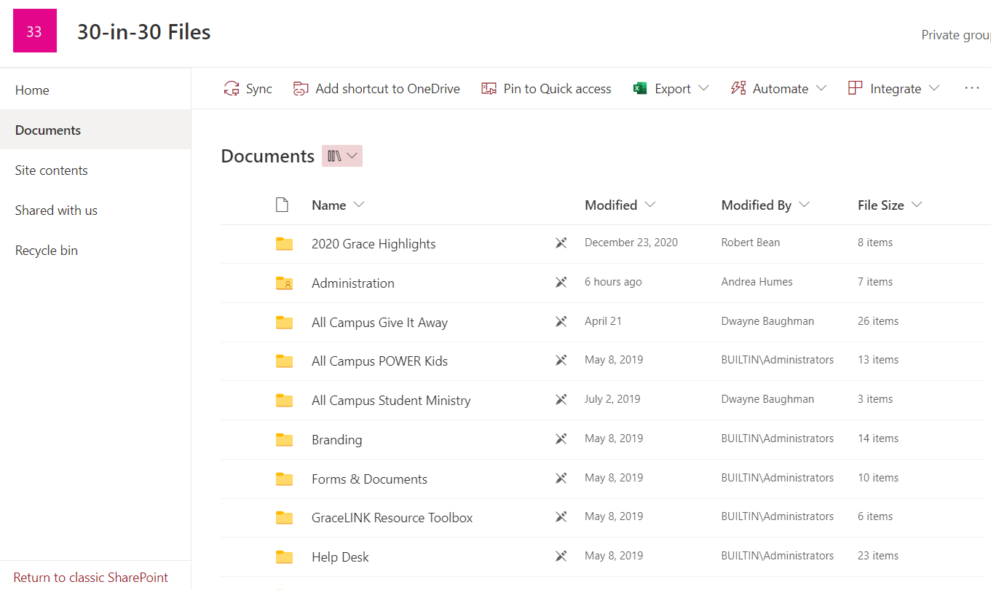Screen dimensions: 991x590
Task: Click the Automate flow icon
Action: pyautogui.click(x=738, y=89)
